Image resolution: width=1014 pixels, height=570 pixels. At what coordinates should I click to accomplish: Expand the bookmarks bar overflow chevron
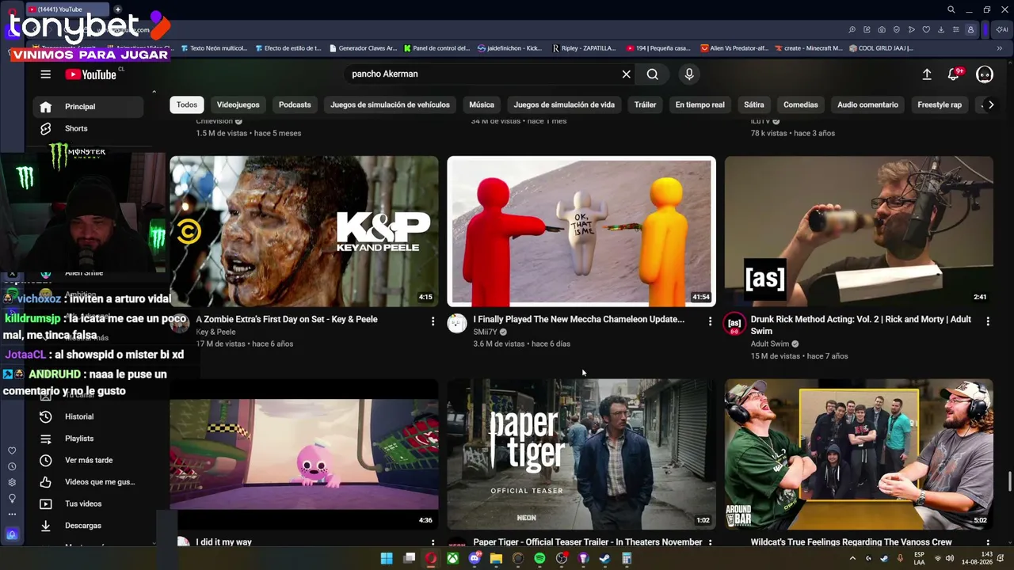pyautogui.click(x=999, y=48)
